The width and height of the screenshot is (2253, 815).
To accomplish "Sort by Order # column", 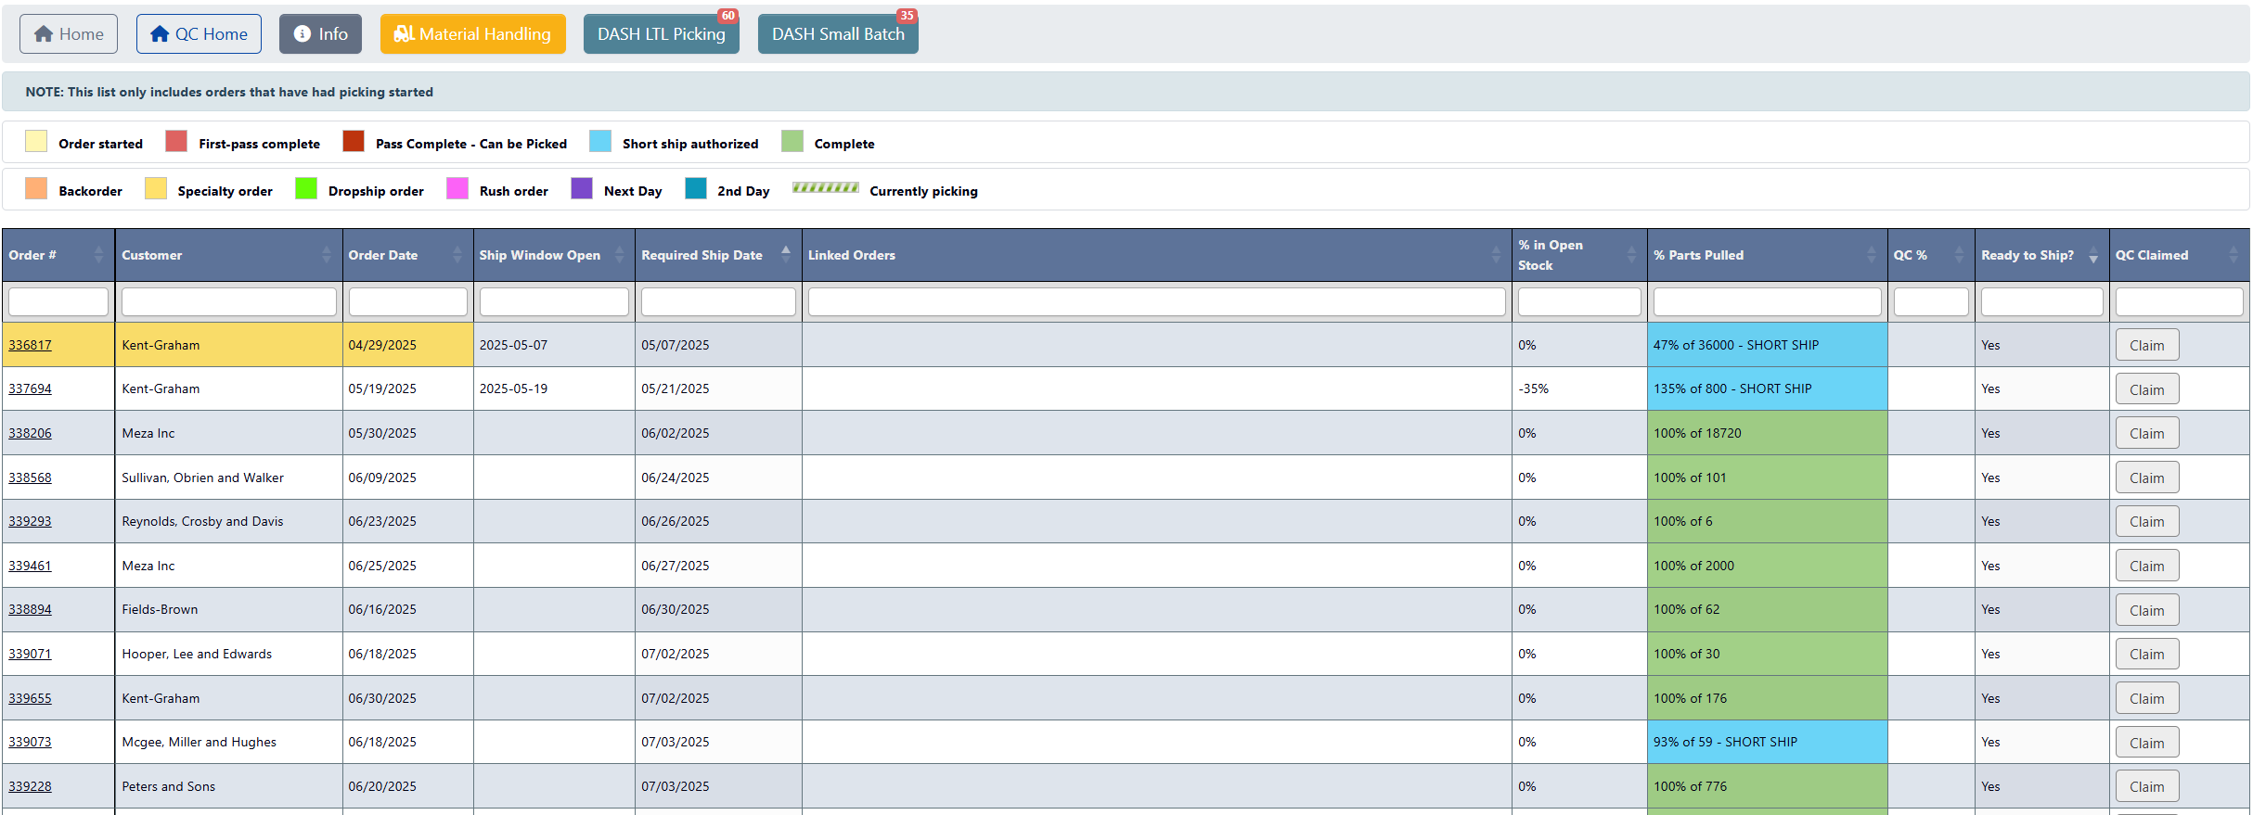I will [x=58, y=255].
